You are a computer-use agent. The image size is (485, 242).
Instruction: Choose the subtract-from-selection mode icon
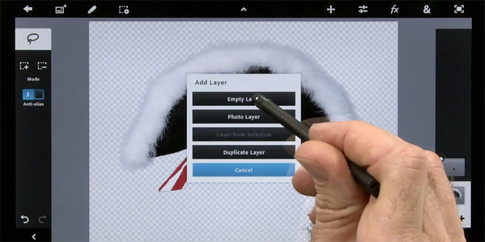coord(42,65)
